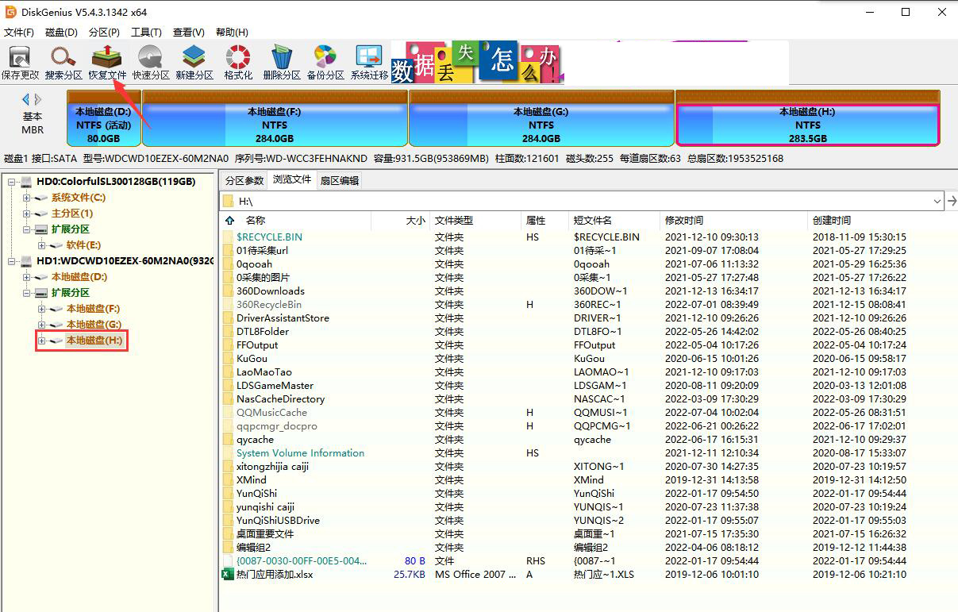Image resolution: width=958 pixels, height=612 pixels.
Task: Expand 软件(E:) tree node
Action: pos(41,245)
